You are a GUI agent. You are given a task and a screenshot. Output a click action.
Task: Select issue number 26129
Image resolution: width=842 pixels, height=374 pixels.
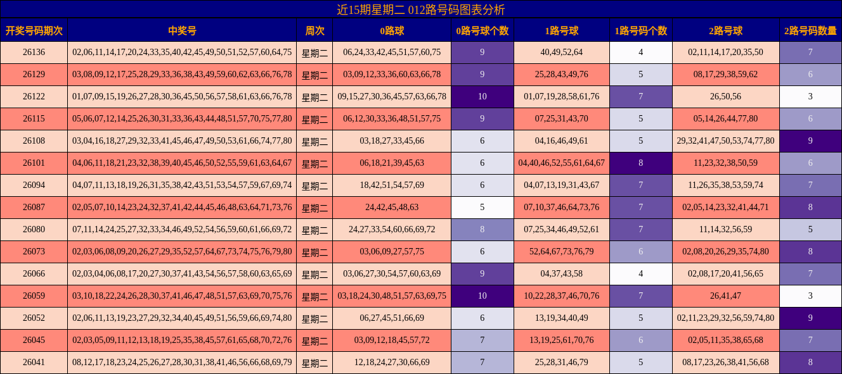coord(34,75)
